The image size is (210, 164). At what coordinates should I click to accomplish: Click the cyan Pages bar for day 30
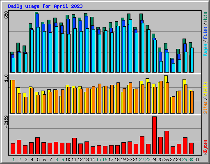(x=192, y=60)
